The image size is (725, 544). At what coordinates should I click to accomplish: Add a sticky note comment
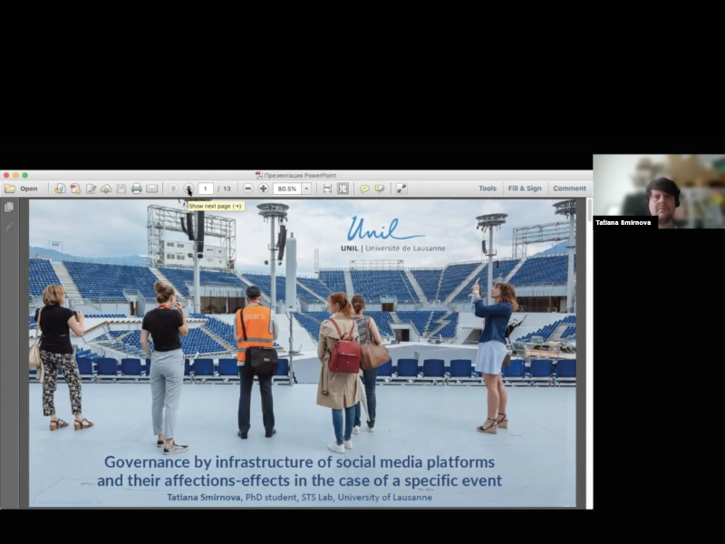point(364,189)
